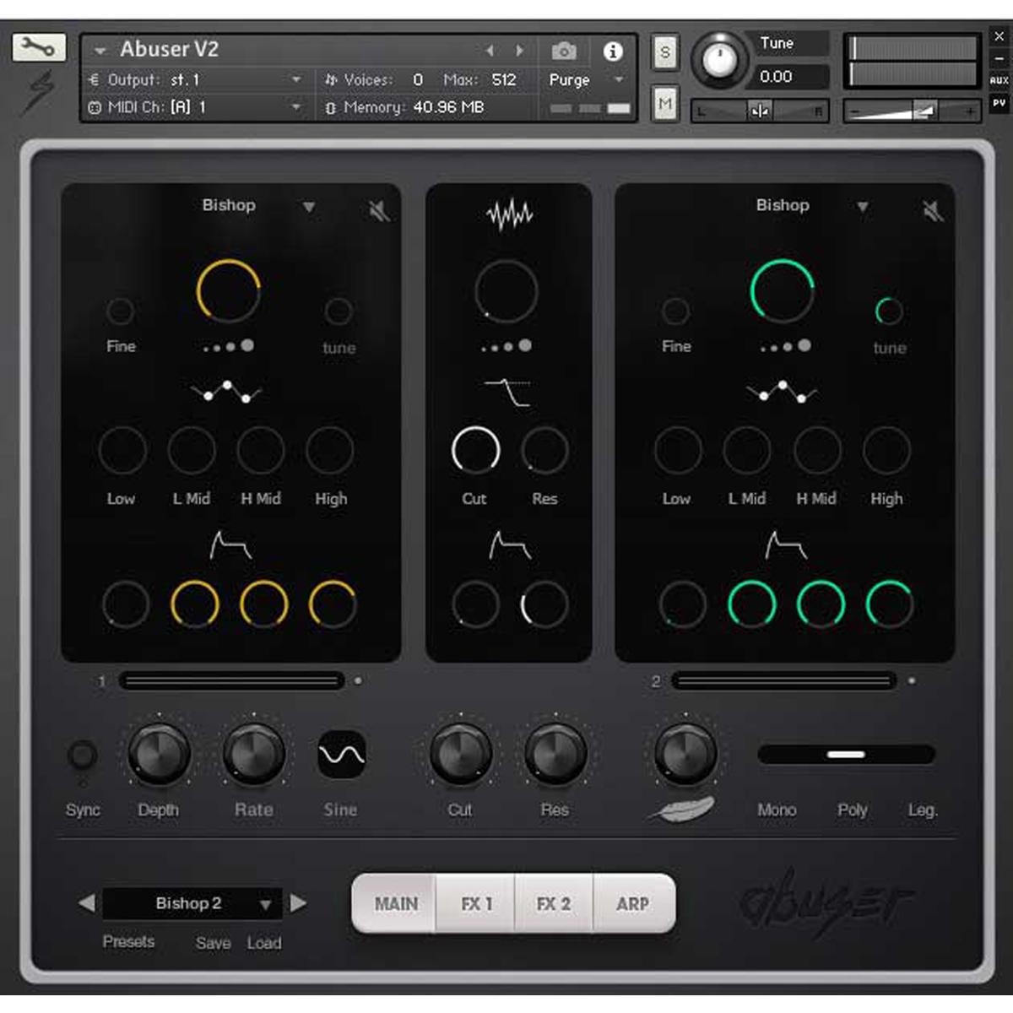Click the noise waveform icon in the center panel
Image resolution: width=1013 pixels, height=1013 pixels.
tap(509, 215)
